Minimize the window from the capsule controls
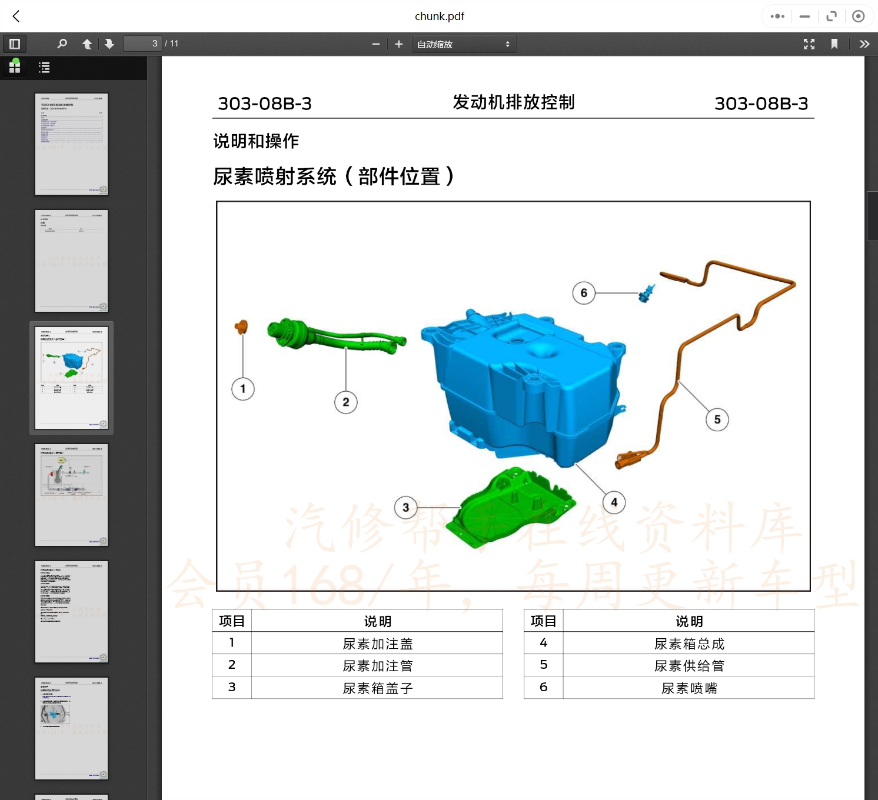The height and width of the screenshot is (800, 878). [804, 16]
